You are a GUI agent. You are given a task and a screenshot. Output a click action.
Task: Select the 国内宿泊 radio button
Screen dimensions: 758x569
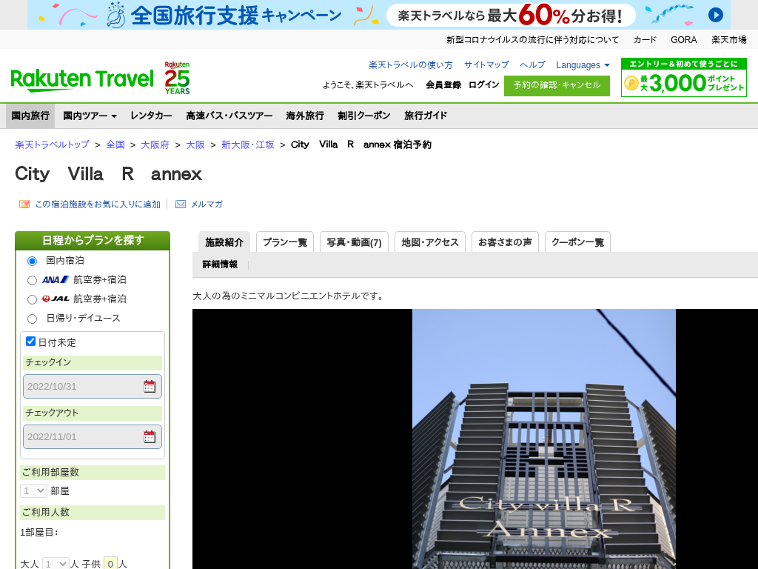(32, 262)
